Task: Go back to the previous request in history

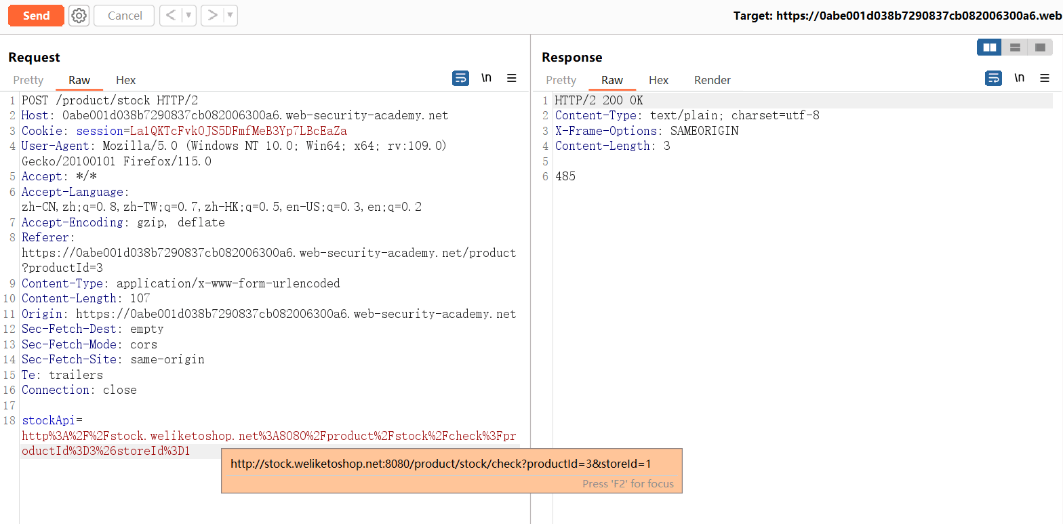Action: coord(171,16)
